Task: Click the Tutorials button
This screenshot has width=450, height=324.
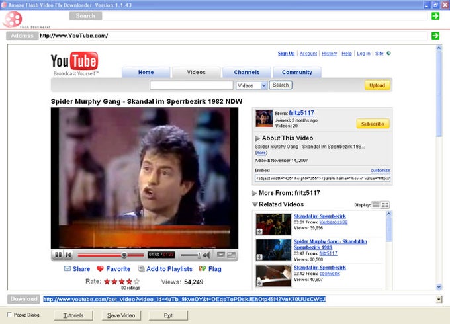Action: tap(73, 315)
